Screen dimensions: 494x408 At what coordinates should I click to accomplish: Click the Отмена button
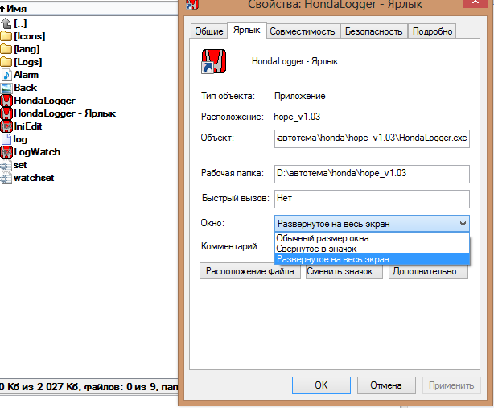tap(386, 385)
